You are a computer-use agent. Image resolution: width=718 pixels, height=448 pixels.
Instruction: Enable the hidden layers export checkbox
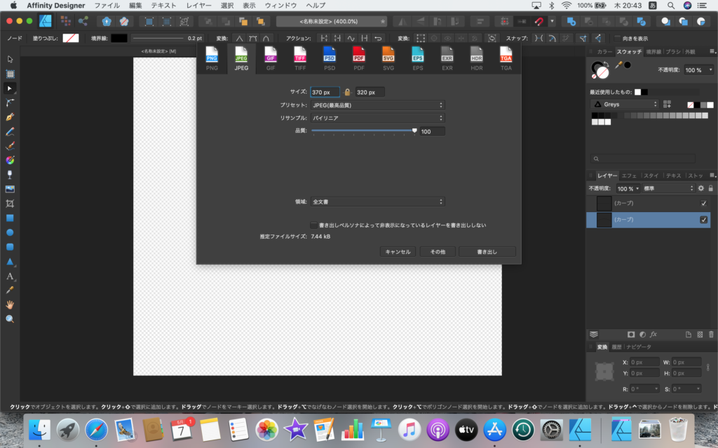click(x=313, y=225)
